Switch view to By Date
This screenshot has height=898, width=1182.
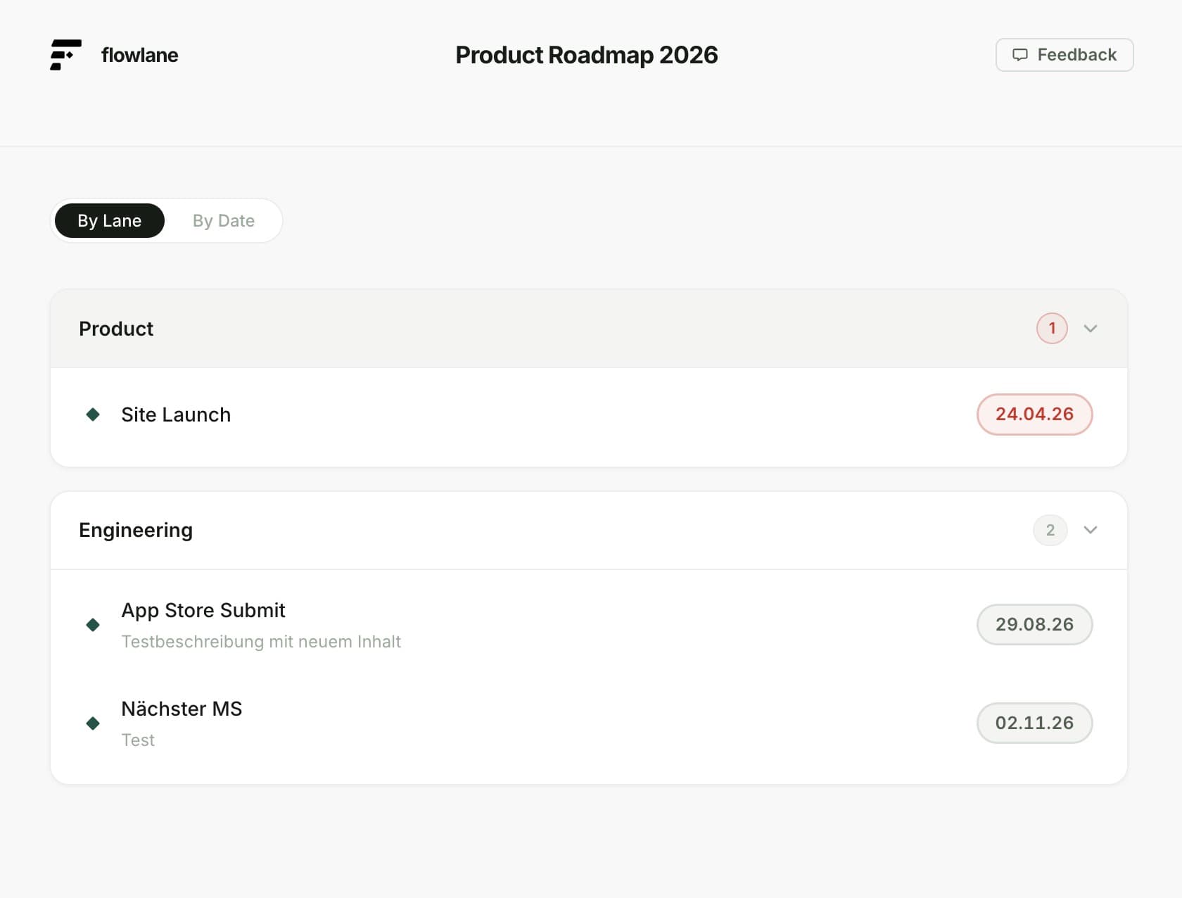pyautogui.click(x=224, y=221)
